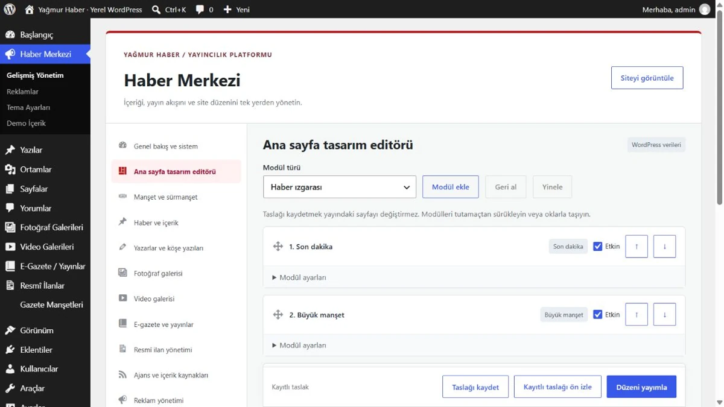This screenshot has height=407, width=724.
Task: Click the Yorumlar comment icon
Action: [10, 208]
